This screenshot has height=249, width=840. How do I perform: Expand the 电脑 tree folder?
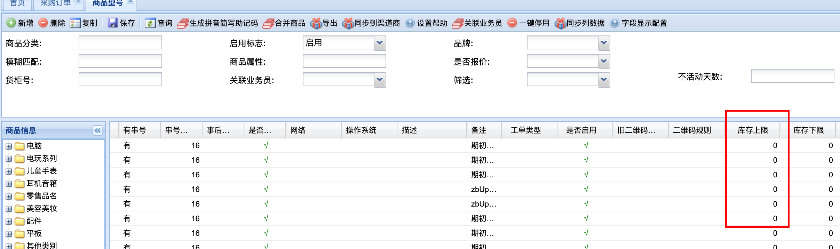pyautogui.click(x=9, y=146)
